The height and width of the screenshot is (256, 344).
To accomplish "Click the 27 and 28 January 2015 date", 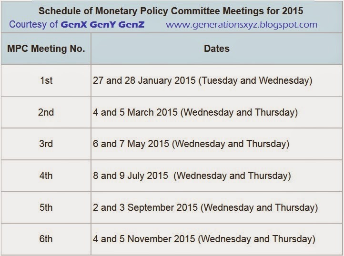I will coord(144,80).
